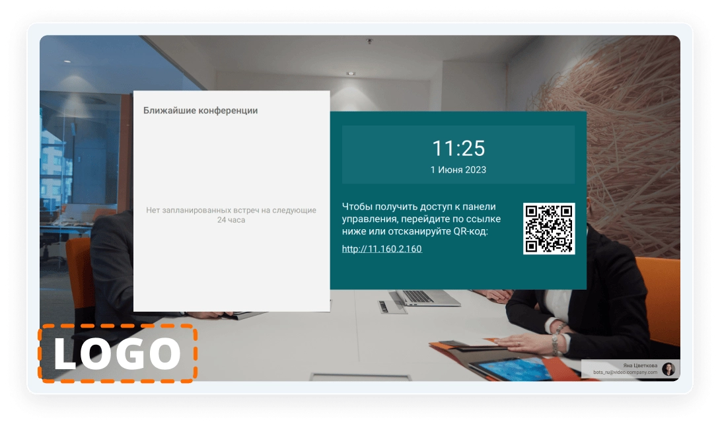Image resolution: width=720 pixels, height=426 pixels.
Task: Open link http://11.160.2.160
Action: point(380,248)
